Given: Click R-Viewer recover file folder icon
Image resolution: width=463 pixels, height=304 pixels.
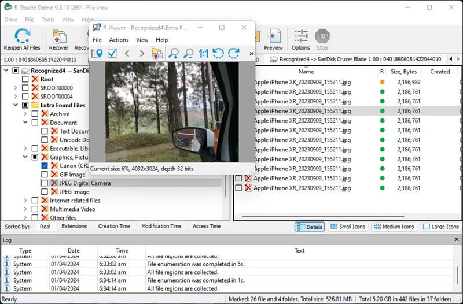Looking at the screenshot, I should pyautogui.click(x=157, y=53).
